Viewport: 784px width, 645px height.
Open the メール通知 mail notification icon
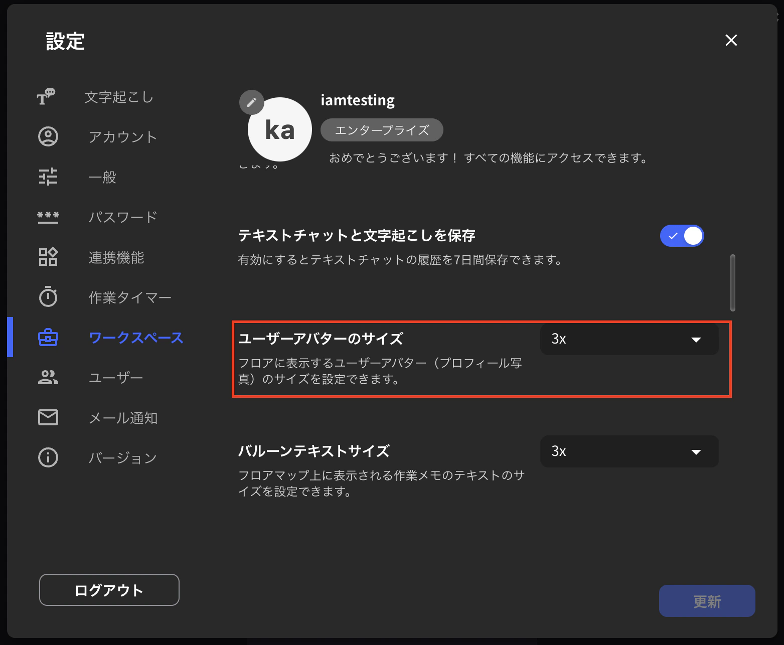[x=48, y=417]
